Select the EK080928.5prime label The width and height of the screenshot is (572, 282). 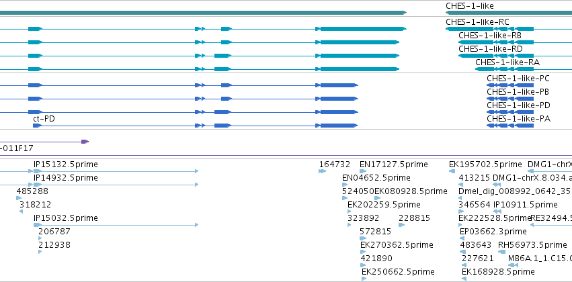pyautogui.click(x=411, y=191)
